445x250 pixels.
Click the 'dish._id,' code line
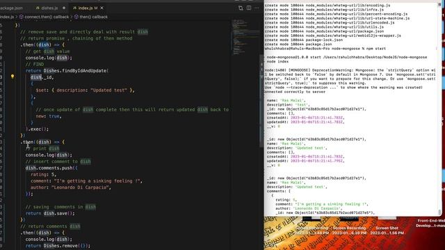pyautogui.click(x=42, y=77)
